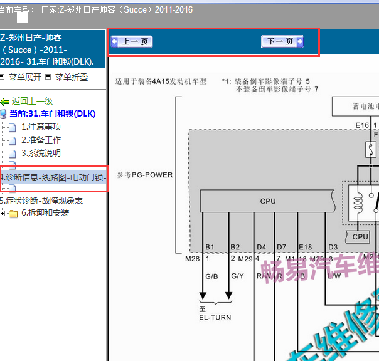Click terminal label E18 in diagram
Screen dimensions: 379x361
(306, 247)
